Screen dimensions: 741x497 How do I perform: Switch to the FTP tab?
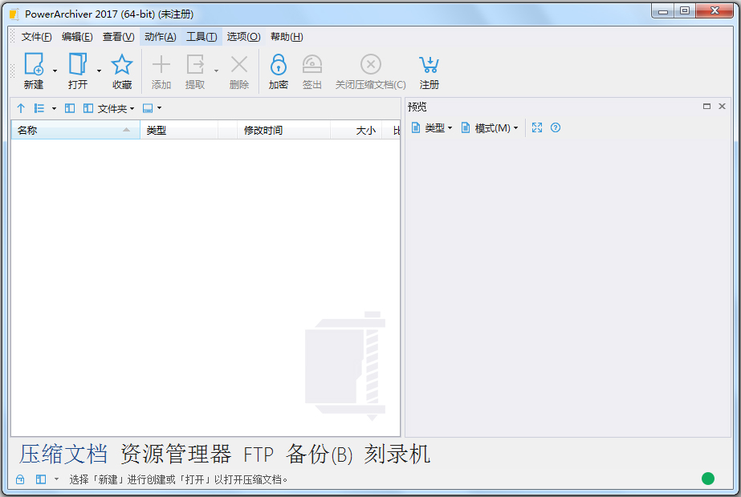coord(259,455)
